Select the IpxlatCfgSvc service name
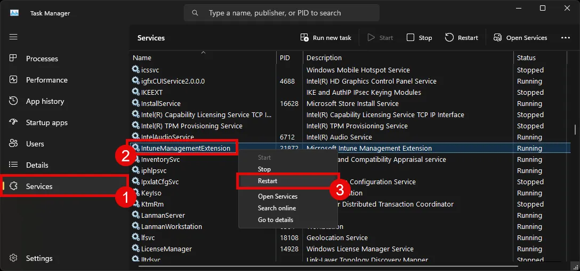580x271 pixels. [160, 182]
